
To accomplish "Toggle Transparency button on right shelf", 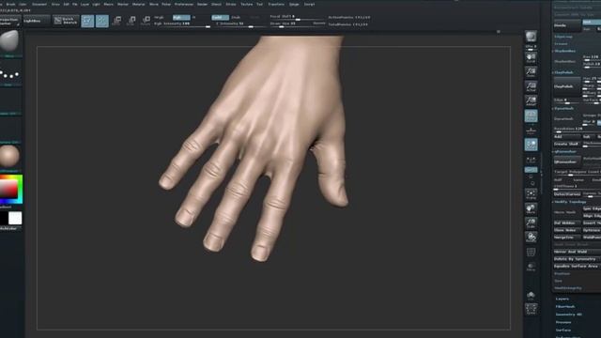I will pyautogui.click(x=531, y=267).
